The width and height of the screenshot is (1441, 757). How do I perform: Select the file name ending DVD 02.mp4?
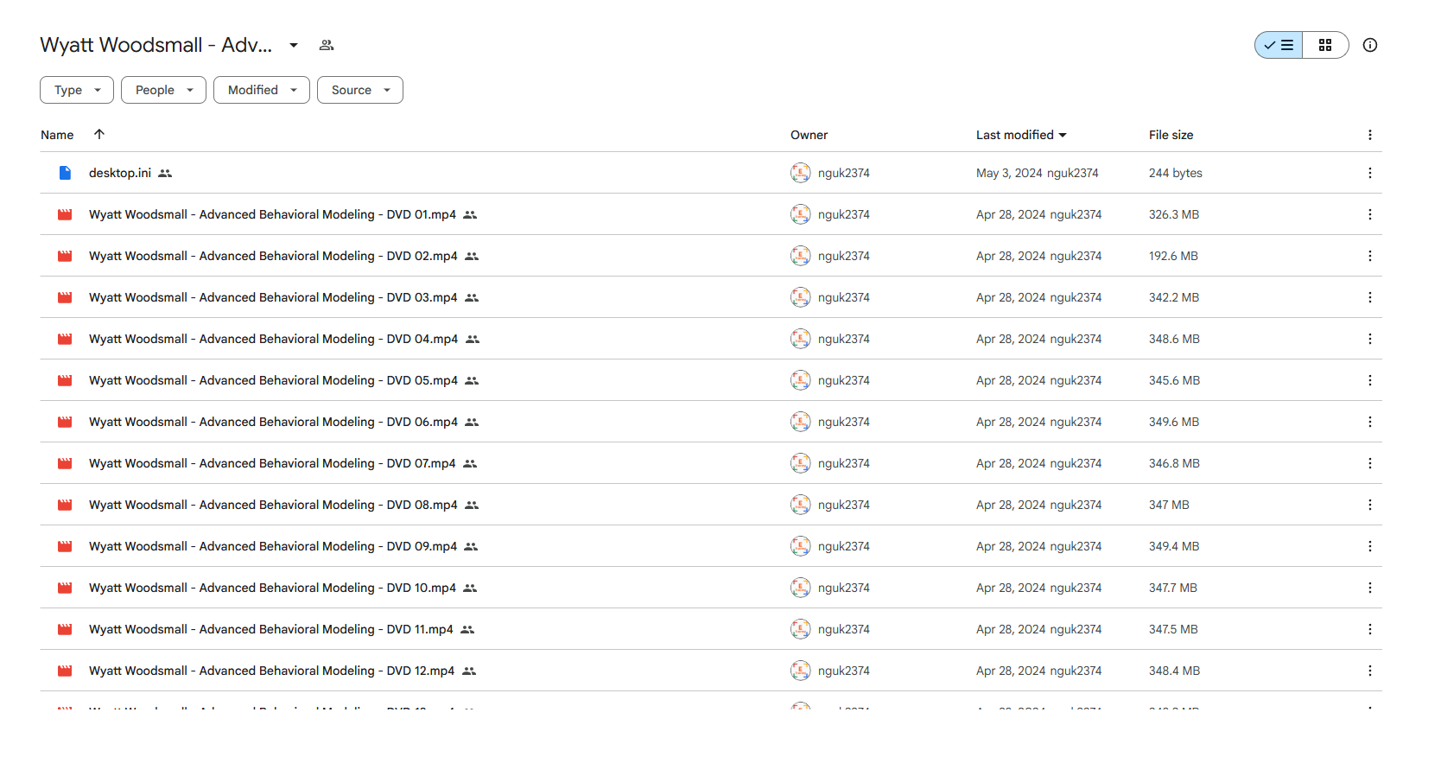pyautogui.click(x=273, y=256)
